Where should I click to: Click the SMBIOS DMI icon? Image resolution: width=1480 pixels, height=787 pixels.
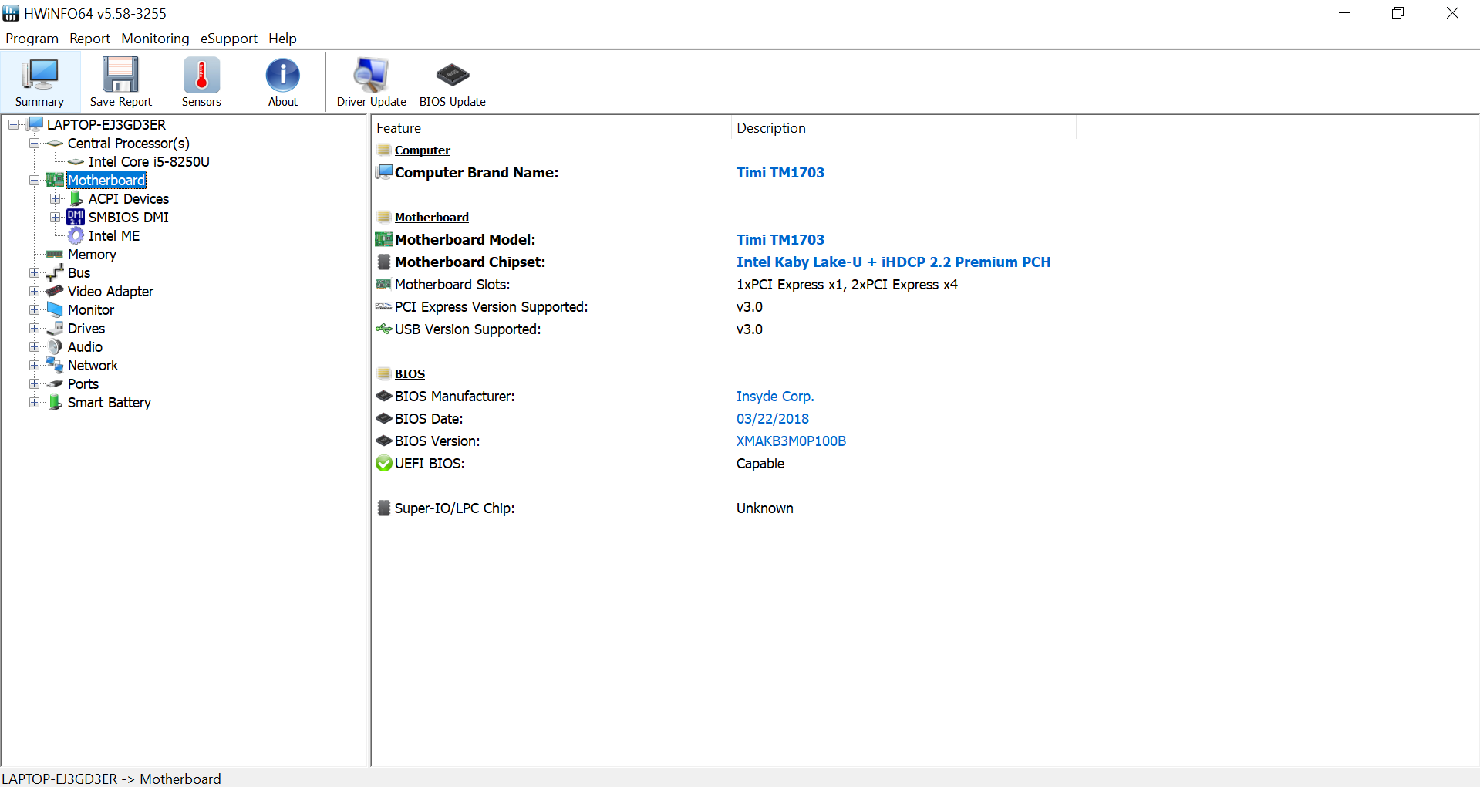[76, 218]
